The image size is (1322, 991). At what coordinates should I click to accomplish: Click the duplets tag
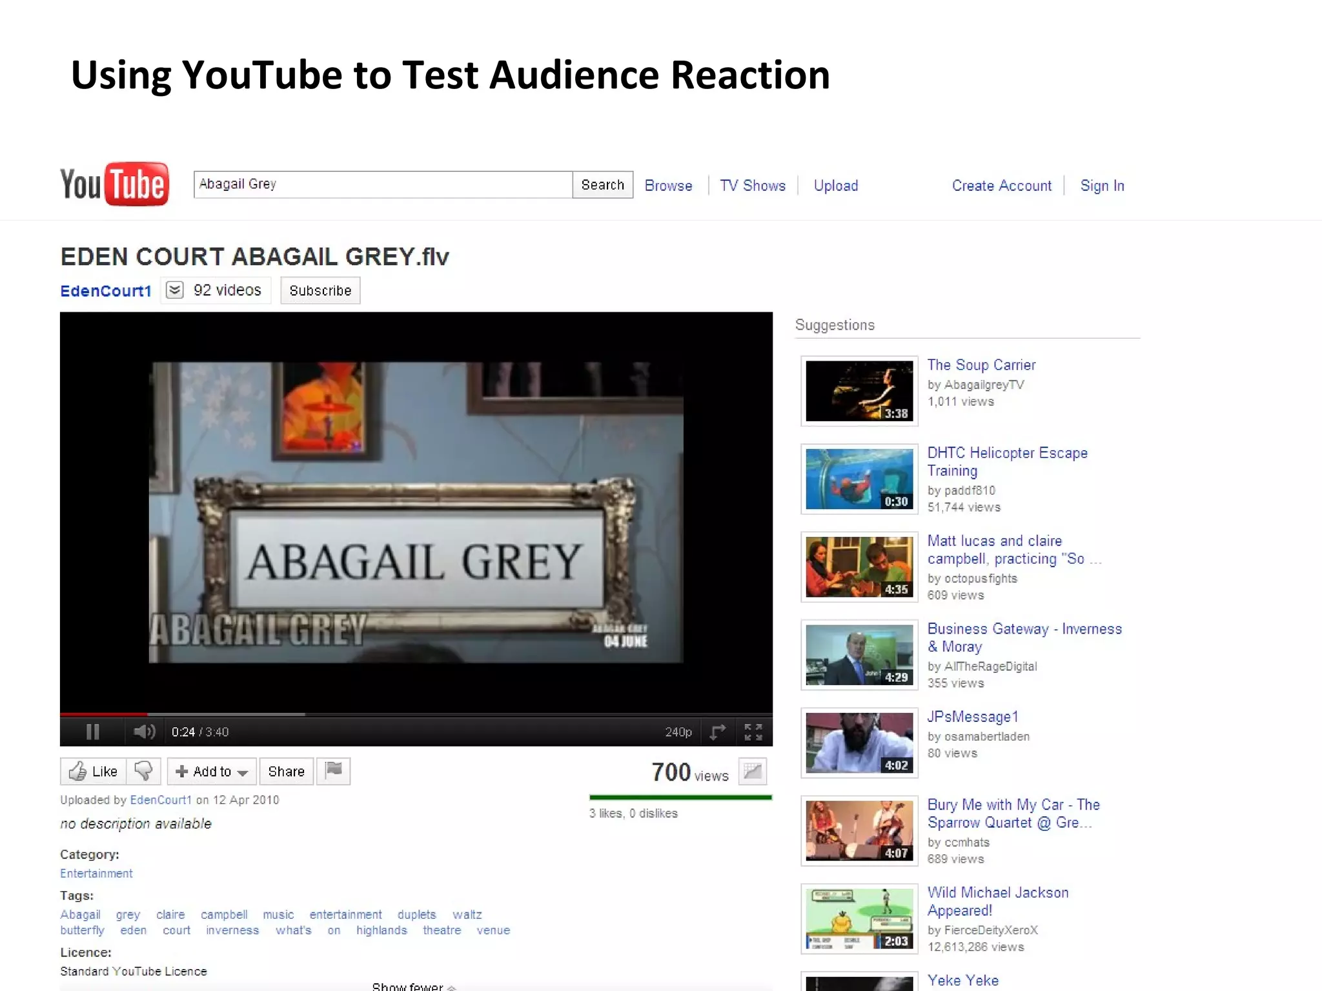(416, 915)
